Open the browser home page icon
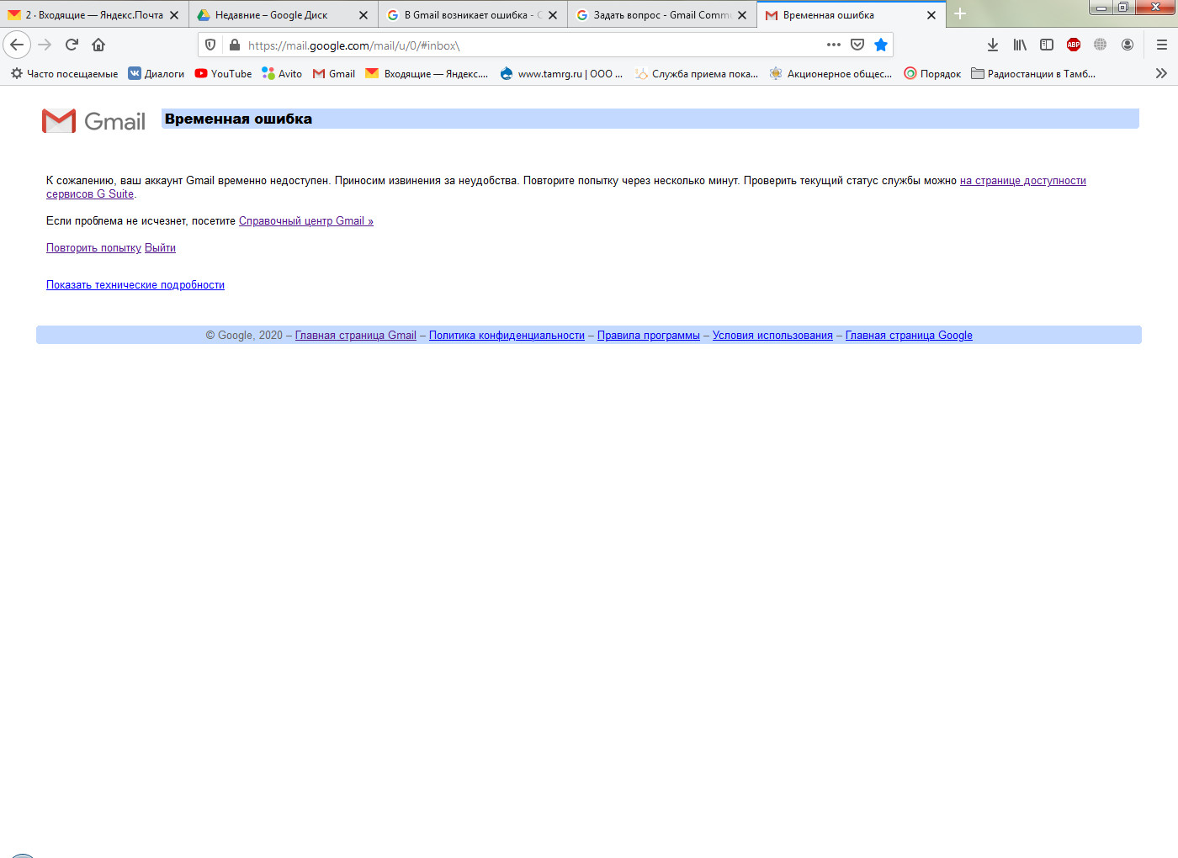This screenshot has width=1178, height=858. click(98, 45)
